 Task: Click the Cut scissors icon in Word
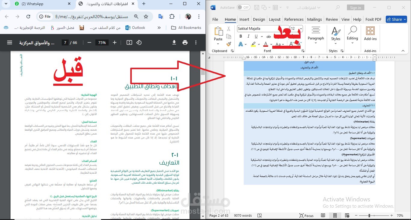click(229, 29)
